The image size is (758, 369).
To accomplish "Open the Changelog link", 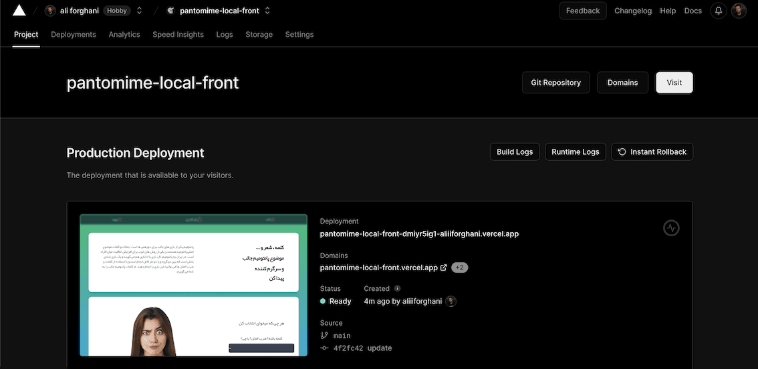I will (x=633, y=11).
